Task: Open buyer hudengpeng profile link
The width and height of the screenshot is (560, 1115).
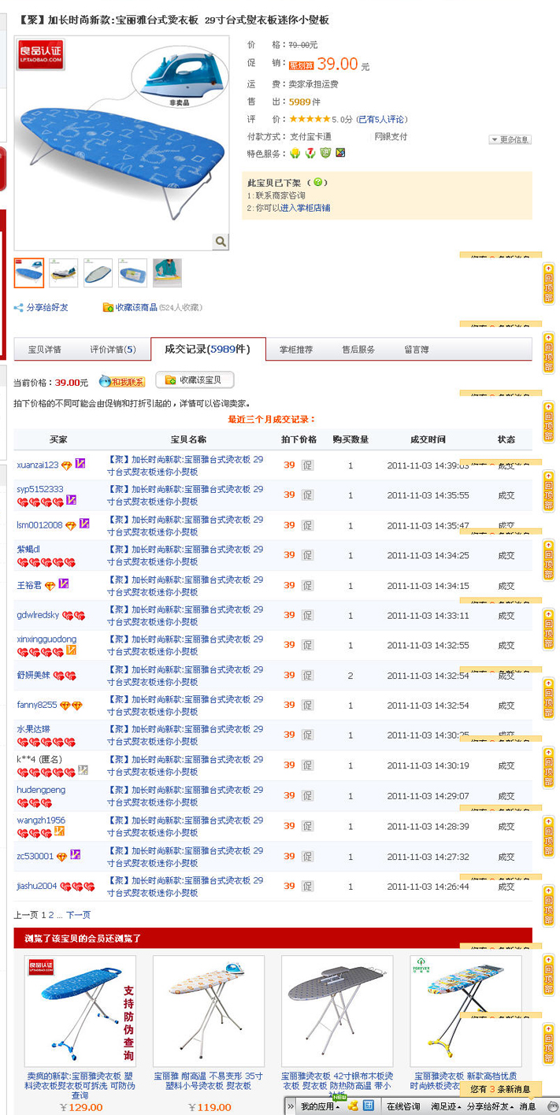Action: [41, 790]
